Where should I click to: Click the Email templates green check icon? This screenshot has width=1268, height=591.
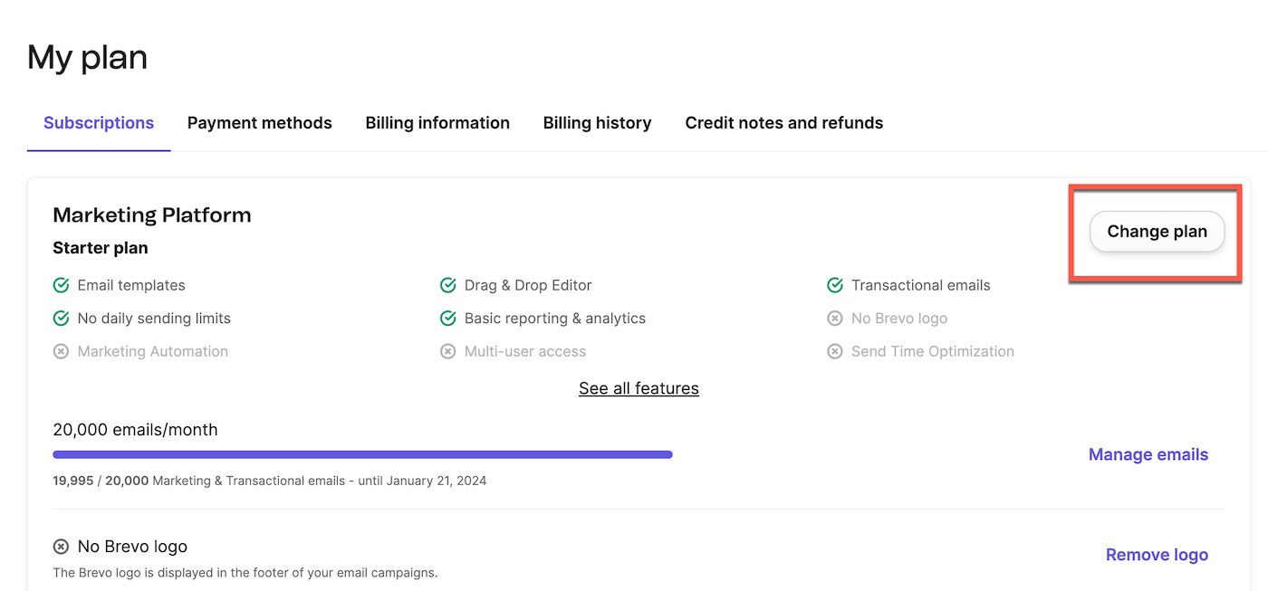coord(61,286)
